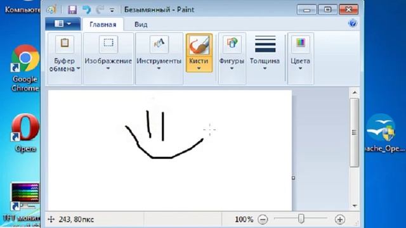The width and height of the screenshot is (406, 228).
Task: Open the Paint file menu button
Action: pyautogui.click(x=63, y=24)
